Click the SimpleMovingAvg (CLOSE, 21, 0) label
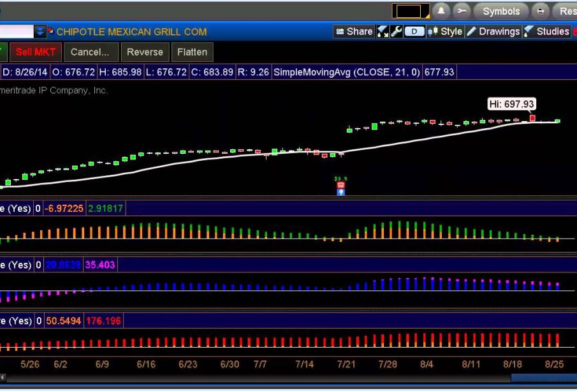577x391 pixels. click(x=347, y=72)
